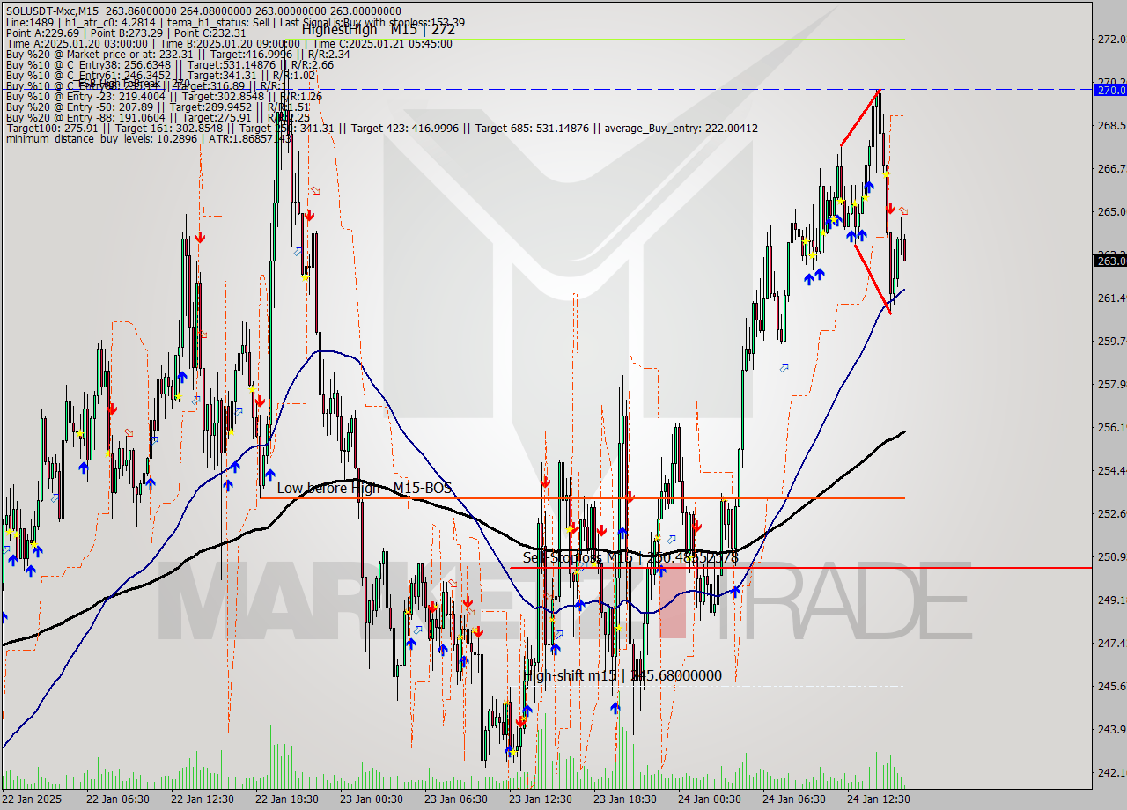This screenshot has height=810, width=1127.
Task: Click the 265.0 price axis label
Action: (x=1112, y=212)
